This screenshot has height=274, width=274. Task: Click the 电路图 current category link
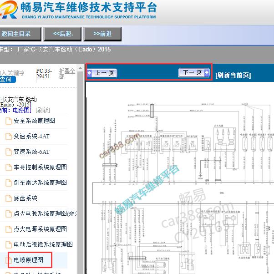coord(22,110)
